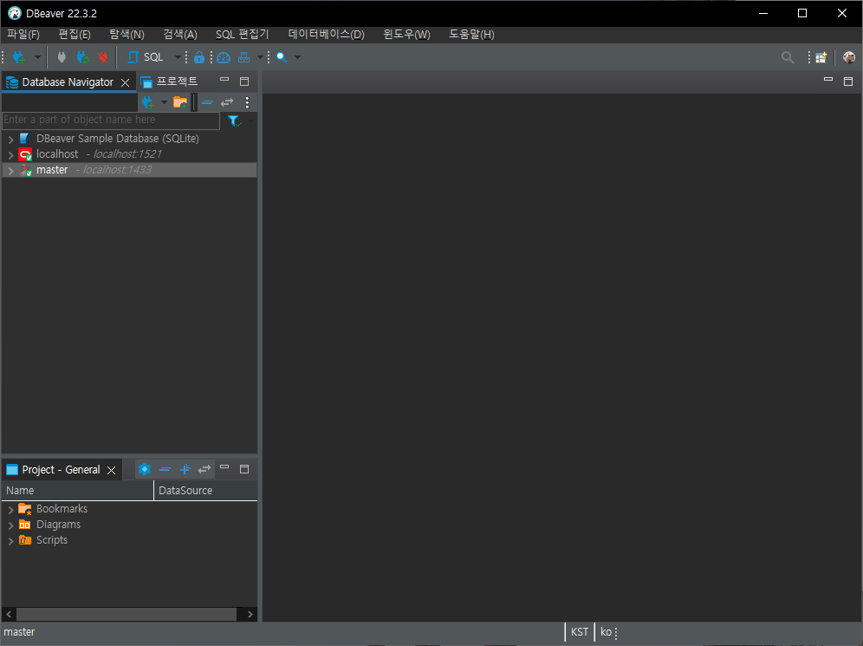Image resolution: width=863 pixels, height=646 pixels.
Task: Toggle link with editor in Database Navigator
Action: pos(227,102)
